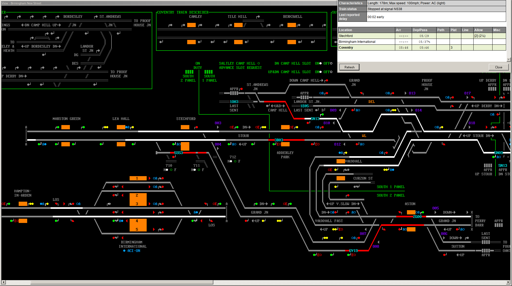Click points number 812
Screen dimensions: 512x286
337,144
